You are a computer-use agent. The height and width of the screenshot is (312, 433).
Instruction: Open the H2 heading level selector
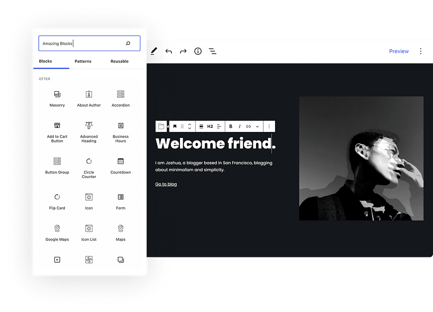point(210,126)
